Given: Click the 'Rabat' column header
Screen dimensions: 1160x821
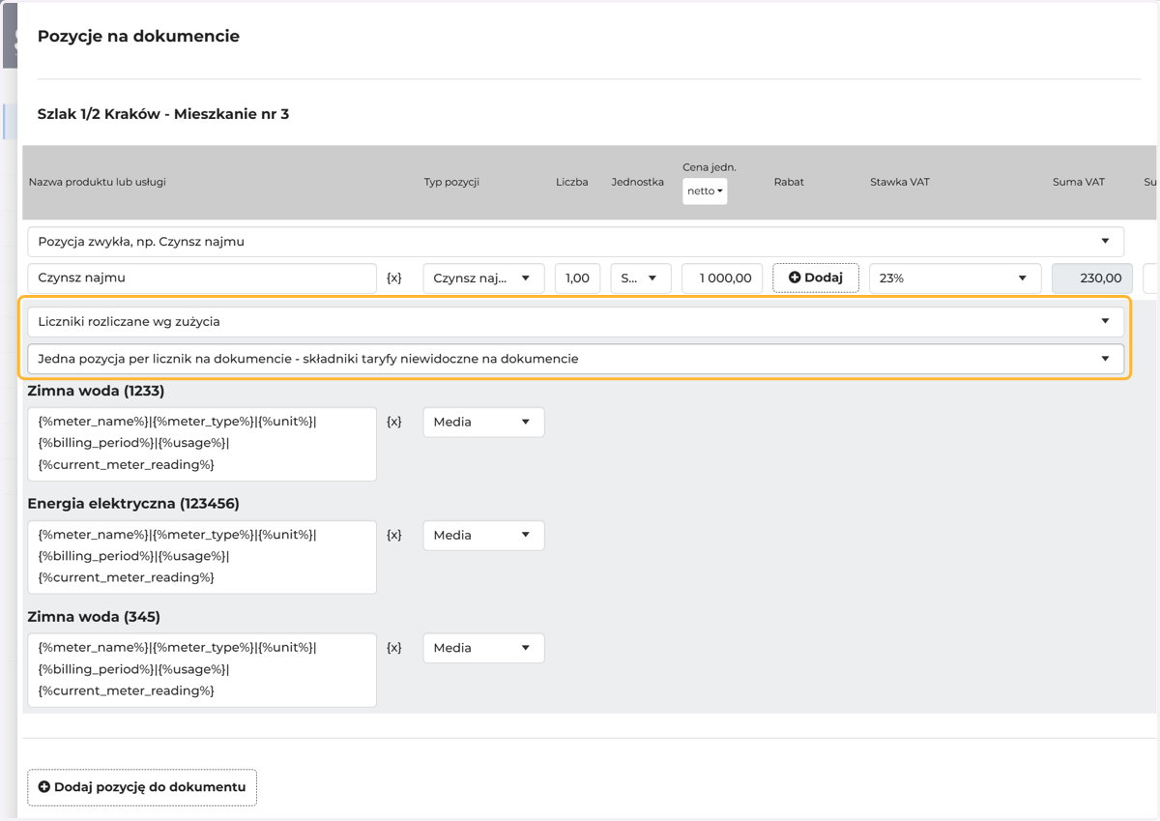Looking at the screenshot, I should [x=789, y=182].
